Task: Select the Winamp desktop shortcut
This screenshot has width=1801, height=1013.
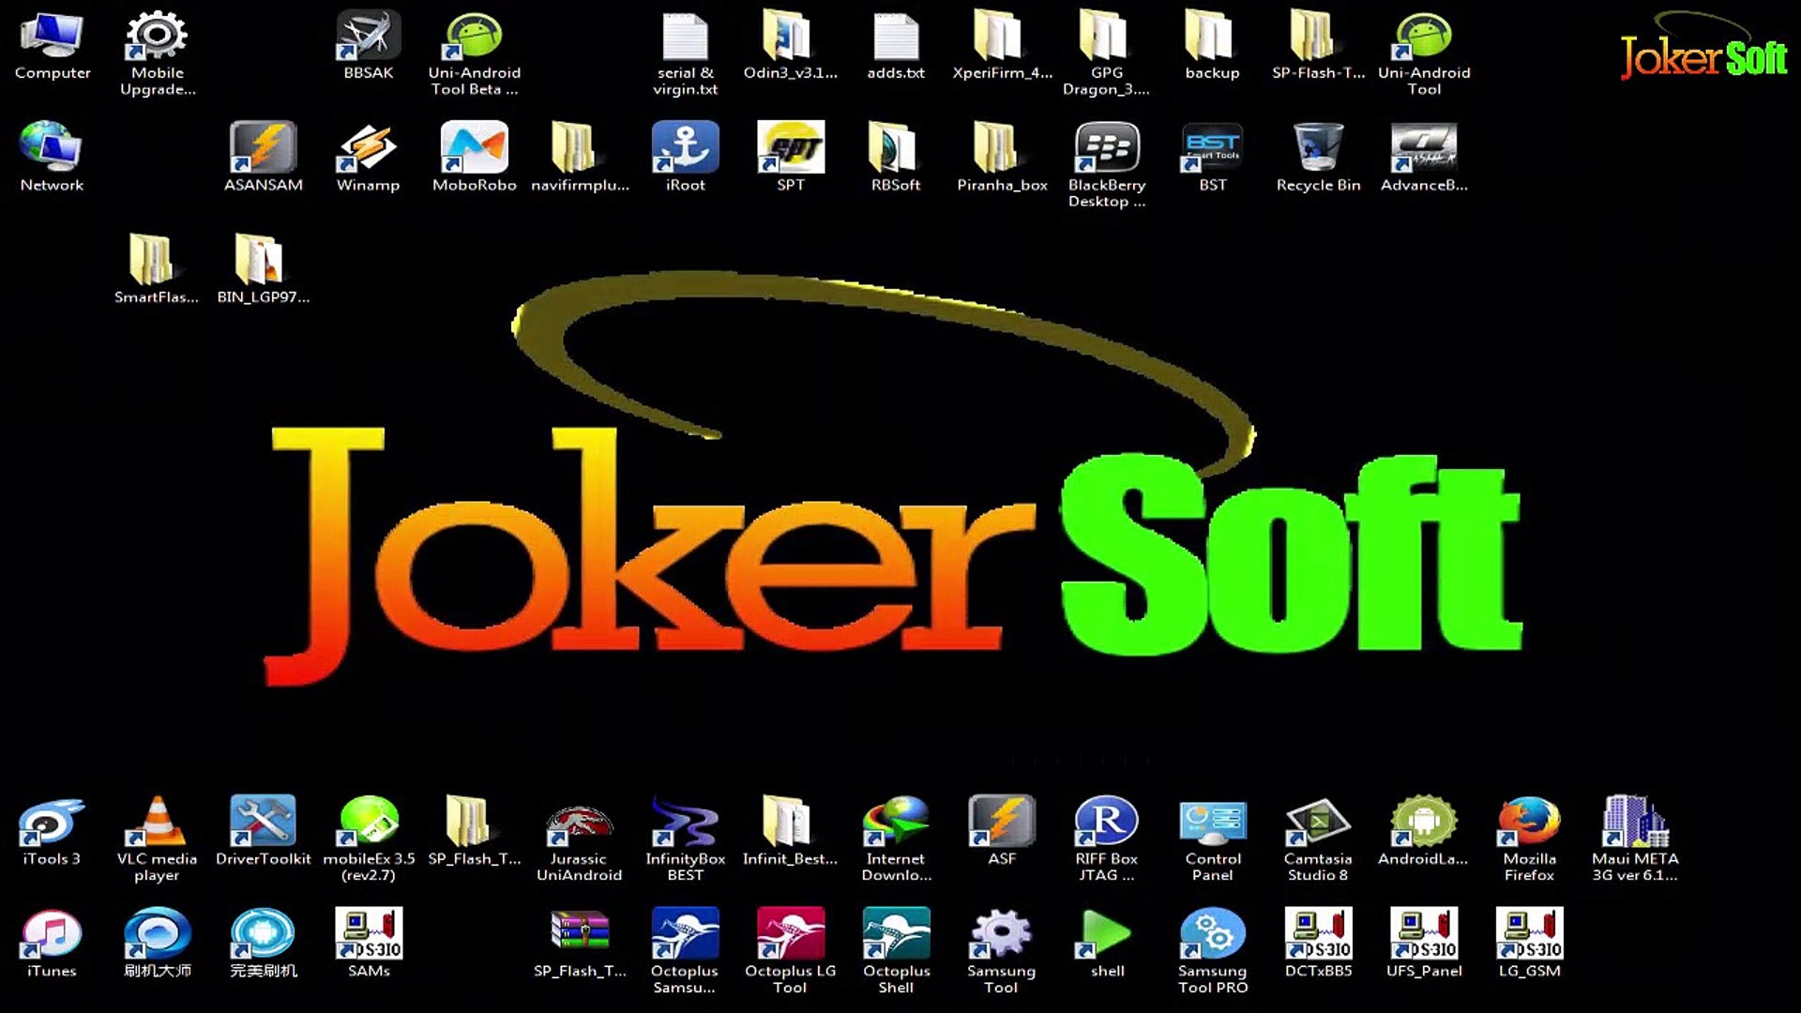Action: (x=368, y=148)
